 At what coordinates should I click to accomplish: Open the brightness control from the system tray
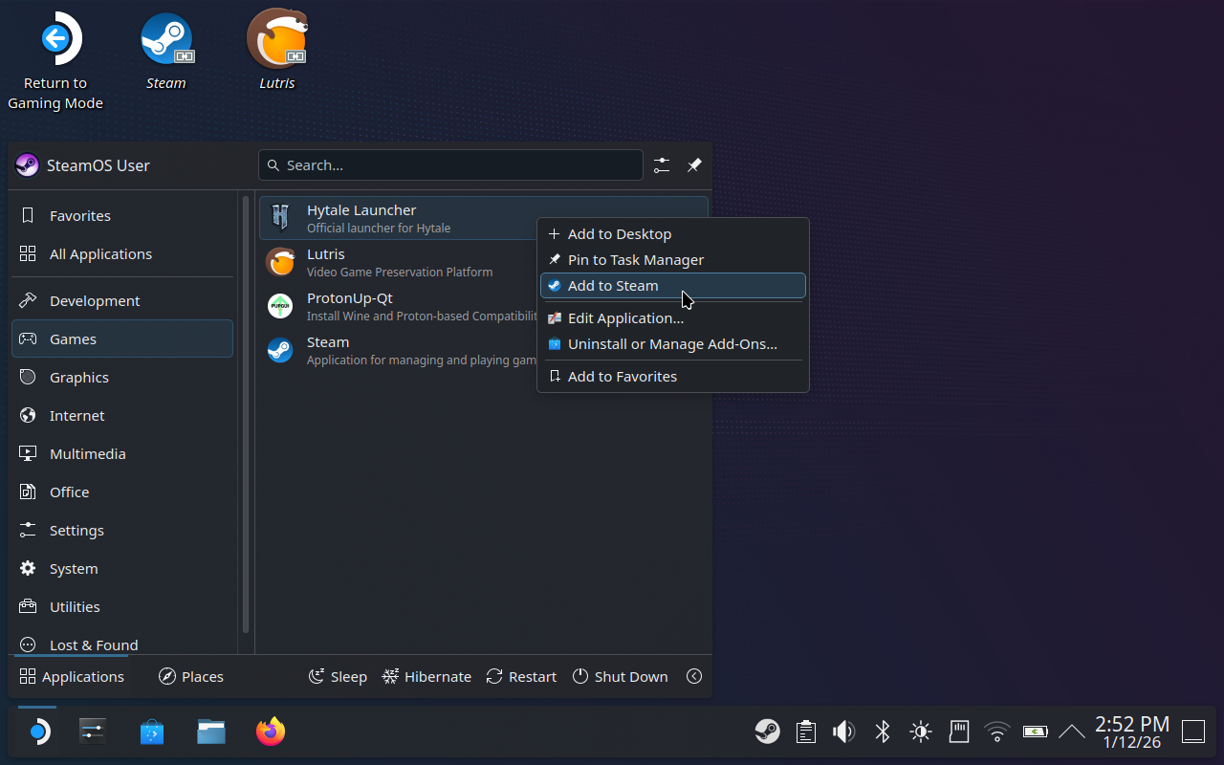pyautogui.click(x=920, y=731)
